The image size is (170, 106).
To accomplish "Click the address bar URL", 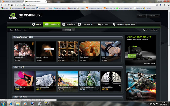I will click(x=26, y=5).
